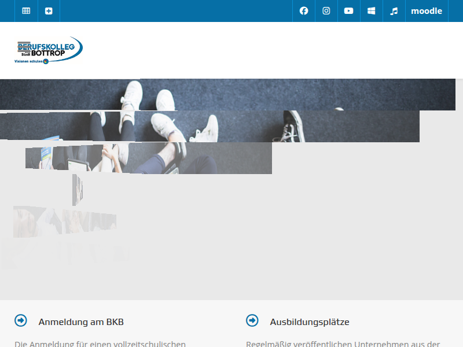
Task: Open the Instagram profile icon
Action: (326, 11)
